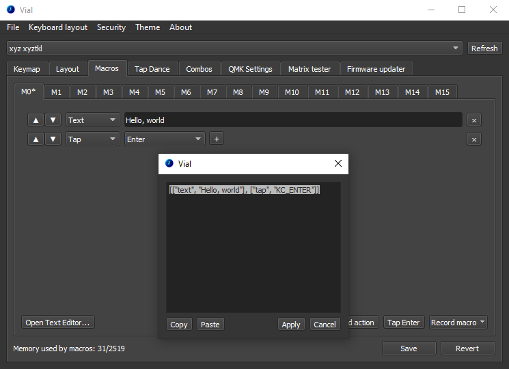The image size is (509, 369).
Task: Delete the Hello, world text action row
Action: pyautogui.click(x=474, y=120)
